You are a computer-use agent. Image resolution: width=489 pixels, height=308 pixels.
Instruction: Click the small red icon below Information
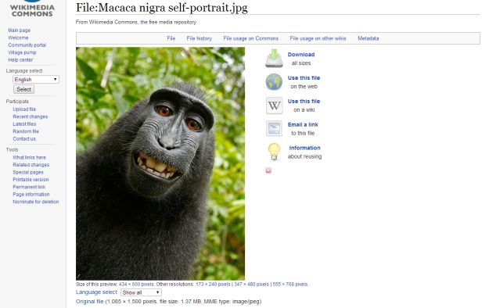click(268, 170)
